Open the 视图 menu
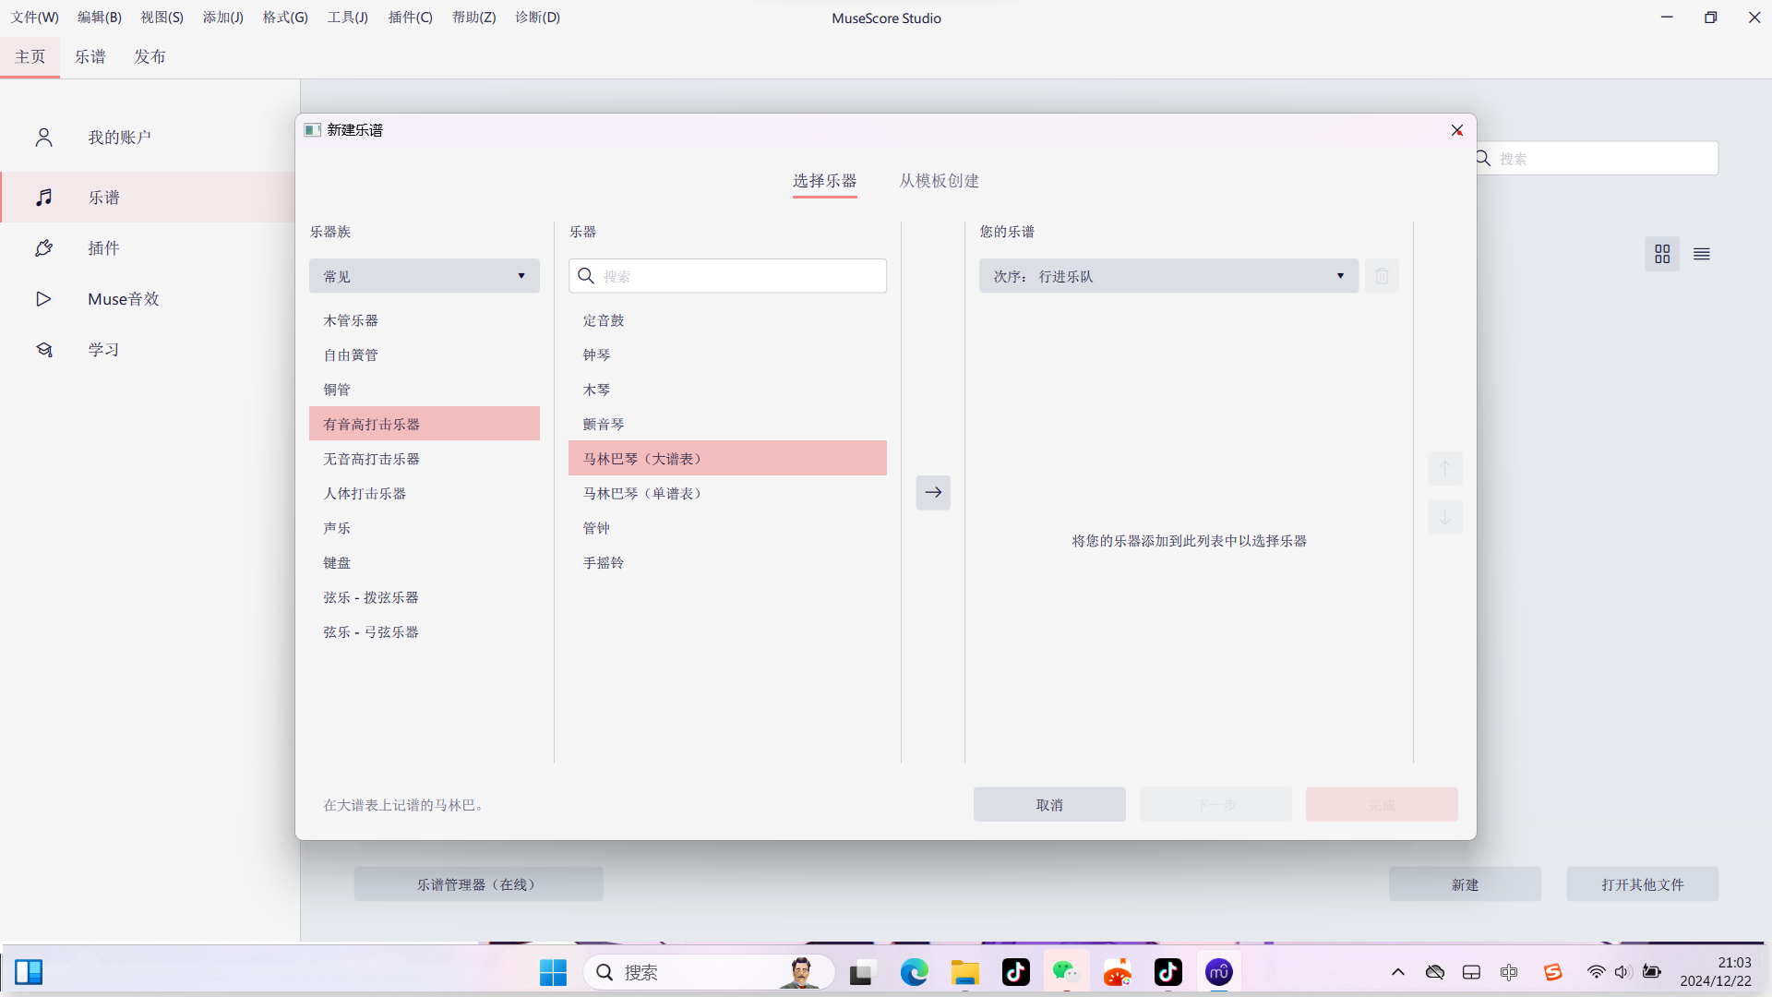This screenshot has height=997, width=1772. (162, 18)
